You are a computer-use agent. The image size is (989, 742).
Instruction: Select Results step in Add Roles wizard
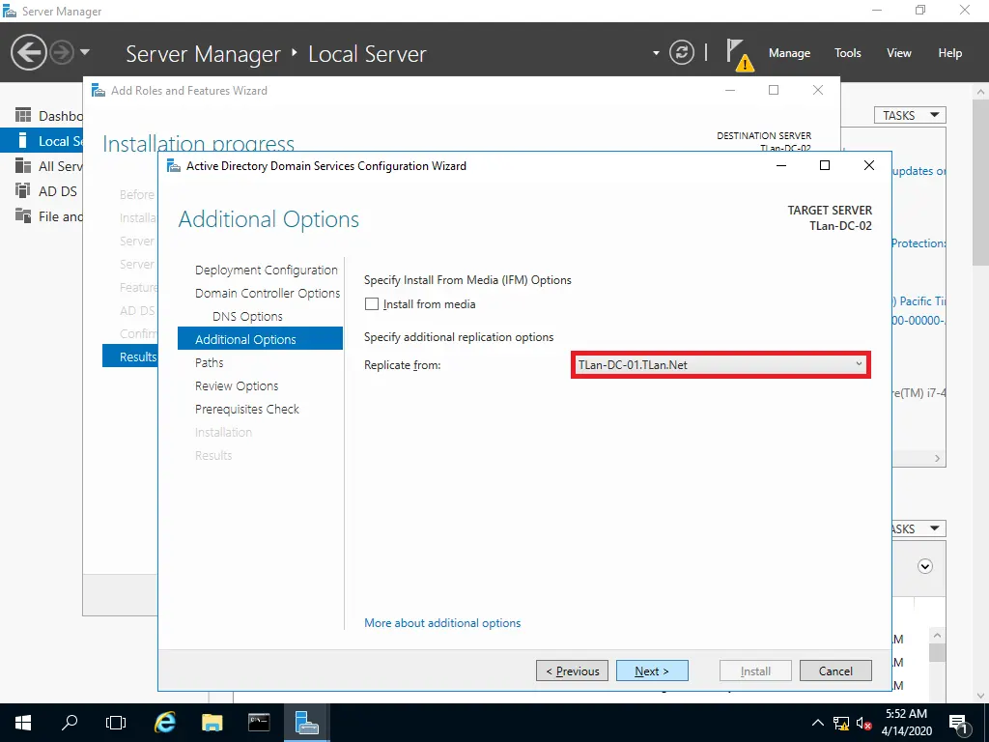click(x=130, y=357)
